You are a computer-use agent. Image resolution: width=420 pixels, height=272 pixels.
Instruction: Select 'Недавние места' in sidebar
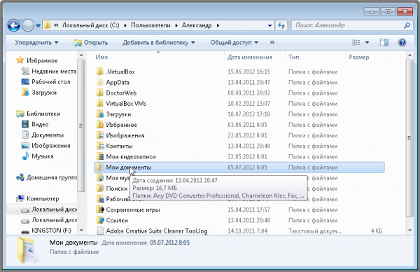pyautogui.click(x=54, y=71)
